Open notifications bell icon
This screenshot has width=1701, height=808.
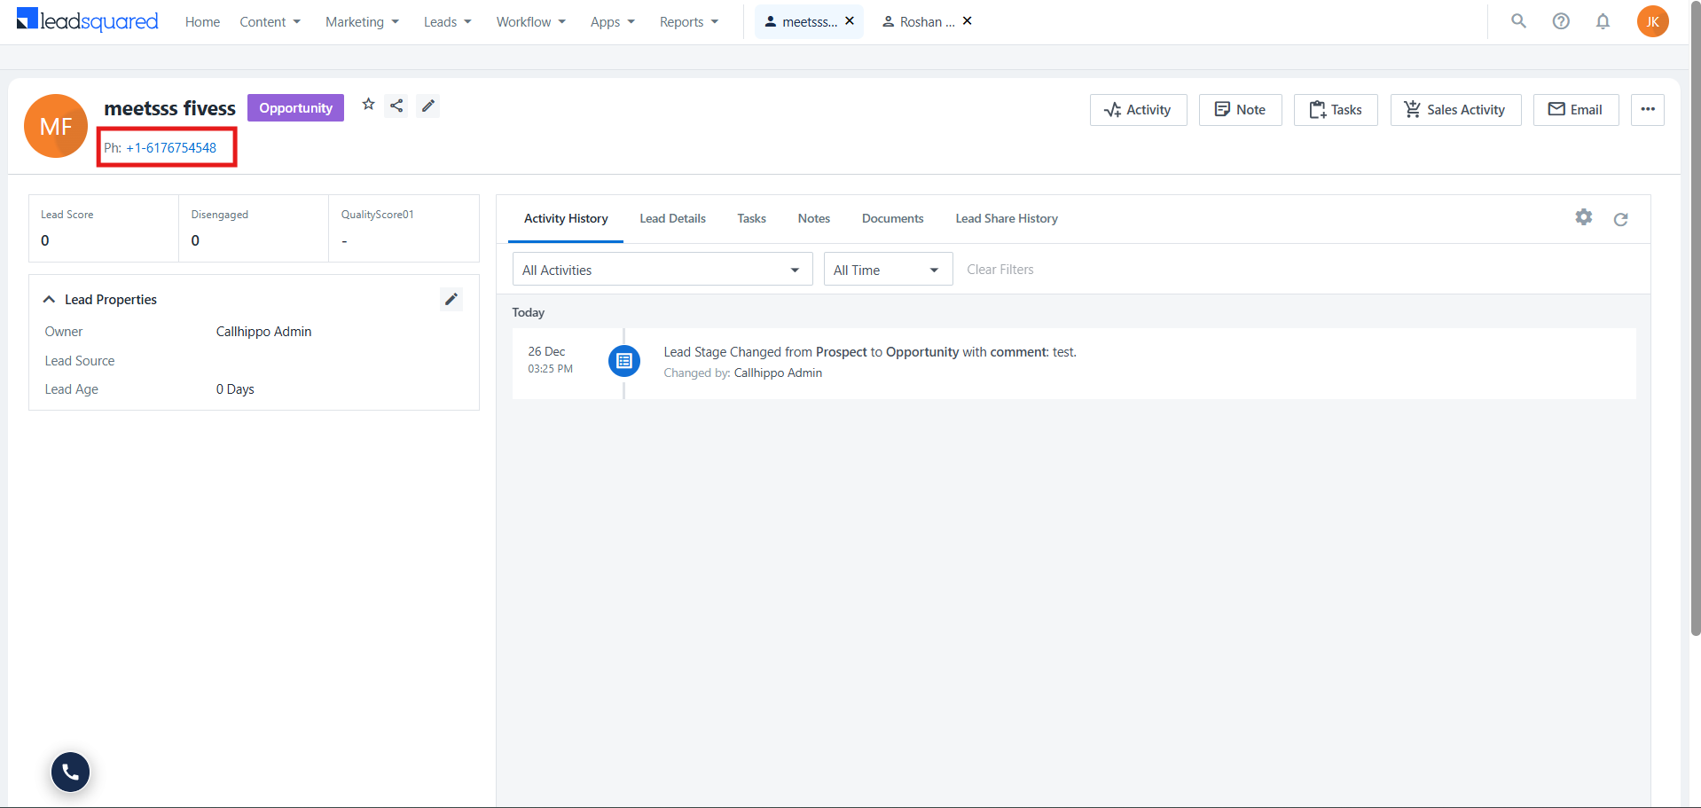tap(1603, 21)
